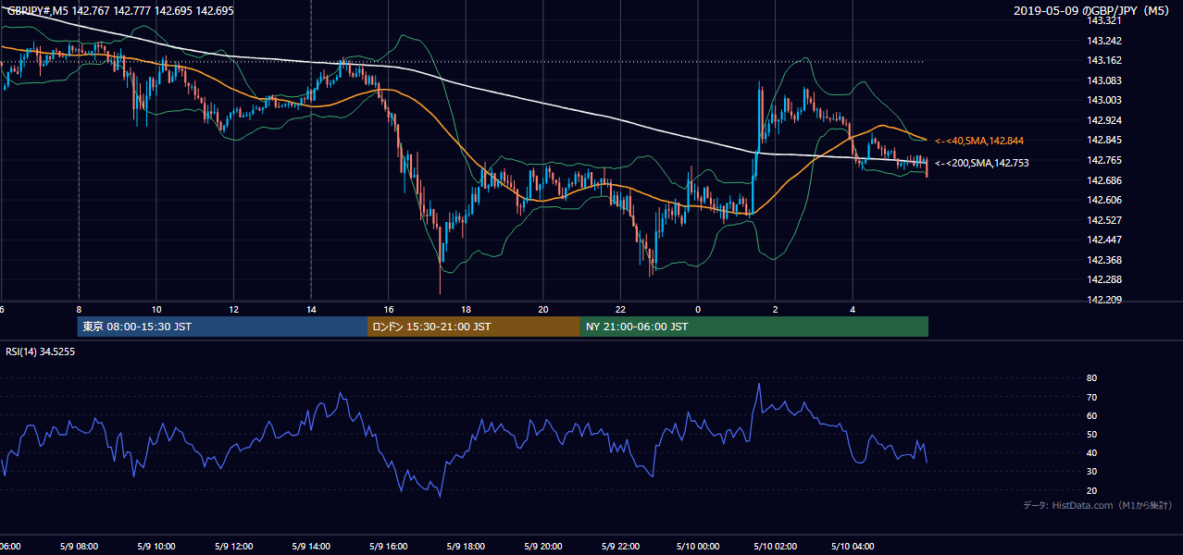Click hour label 12 under price chart
1183x555 pixels.
click(x=234, y=309)
